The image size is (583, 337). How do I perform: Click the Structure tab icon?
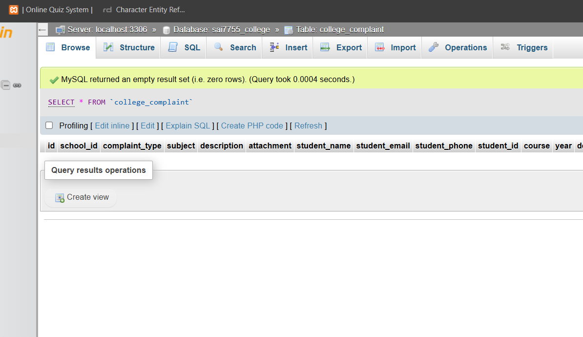click(x=108, y=47)
